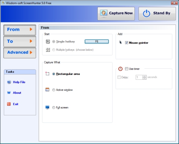Choose the Active window option
This screenshot has width=179, height=144.
click(x=54, y=90)
